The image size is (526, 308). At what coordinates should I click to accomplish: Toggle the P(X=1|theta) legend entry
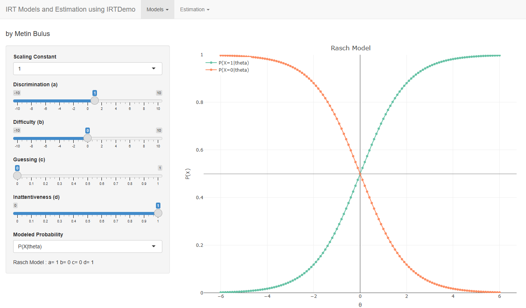(227, 63)
